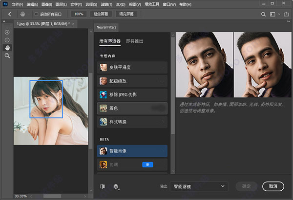293x200 pixels.
Task: Click the 移除 JPEG 伪影 filter icon
Action: 104,94
